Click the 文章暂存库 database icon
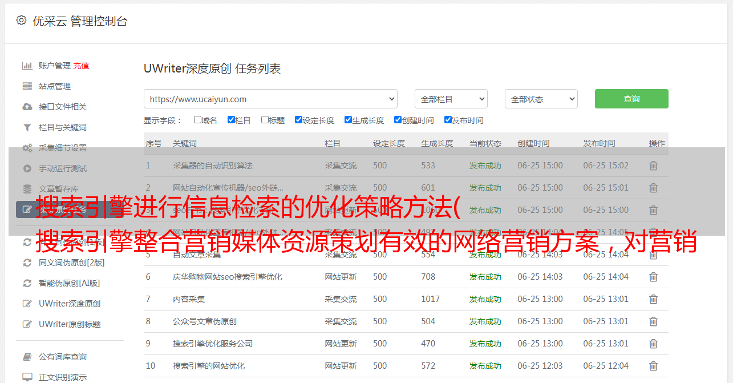733x383 pixels. pyautogui.click(x=27, y=189)
